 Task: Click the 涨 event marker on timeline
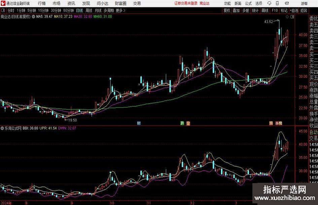pos(277,123)
